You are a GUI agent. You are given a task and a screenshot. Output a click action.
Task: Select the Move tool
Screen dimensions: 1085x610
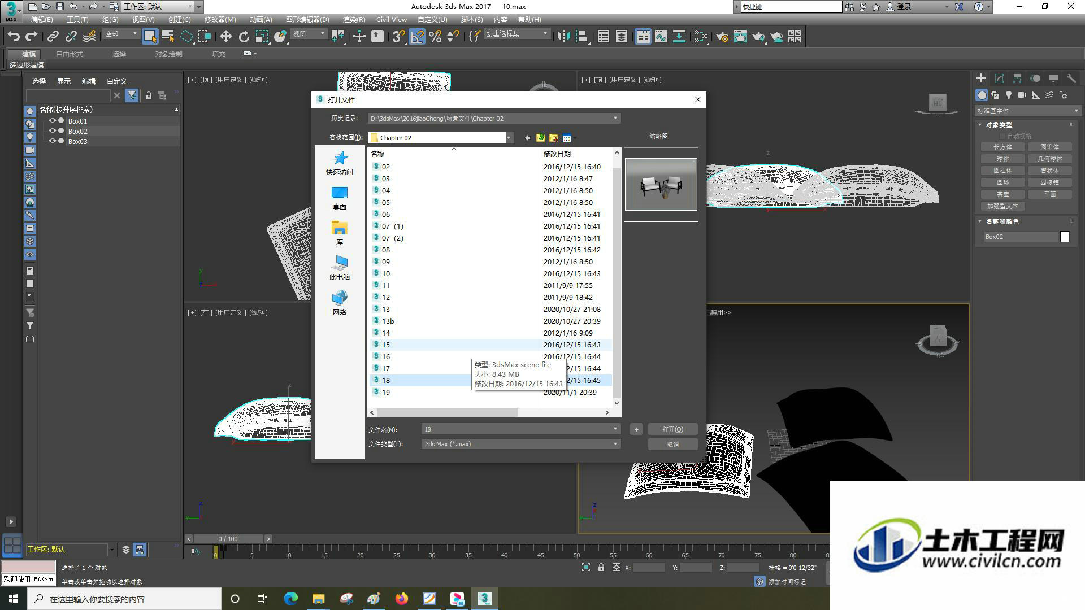tap(226, 37)
